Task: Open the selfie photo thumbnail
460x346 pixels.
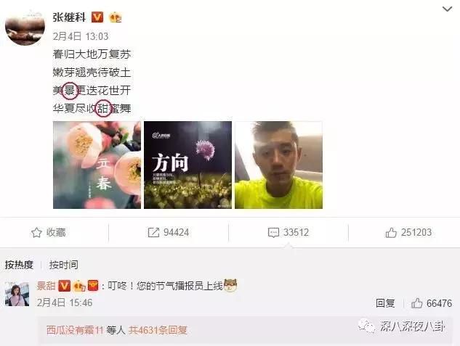Action: tap(279, 165)
